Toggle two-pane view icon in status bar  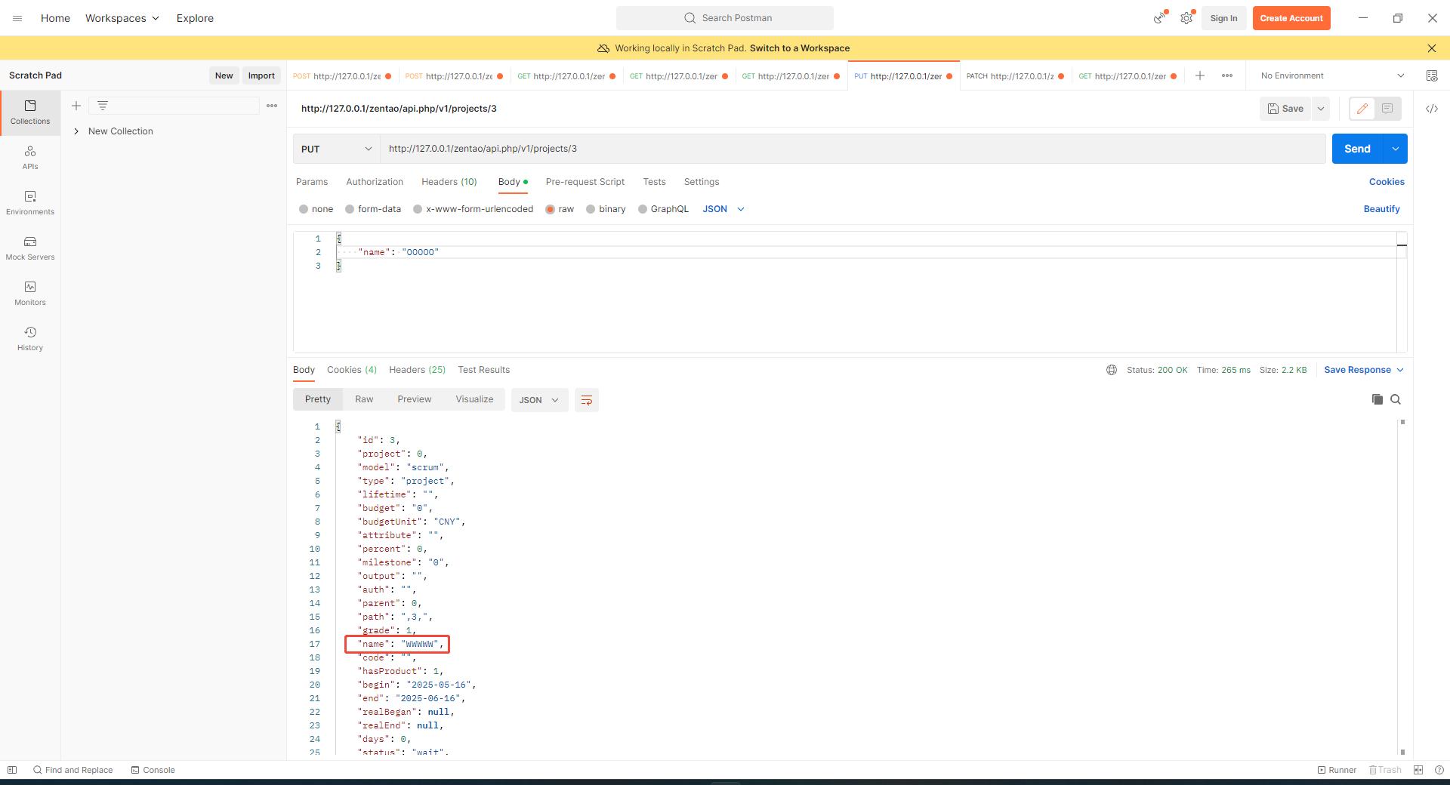tap(1418, 770)
